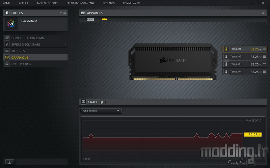Maximize the iCUE window
270x168 pixels.
(x=258, y=3)
